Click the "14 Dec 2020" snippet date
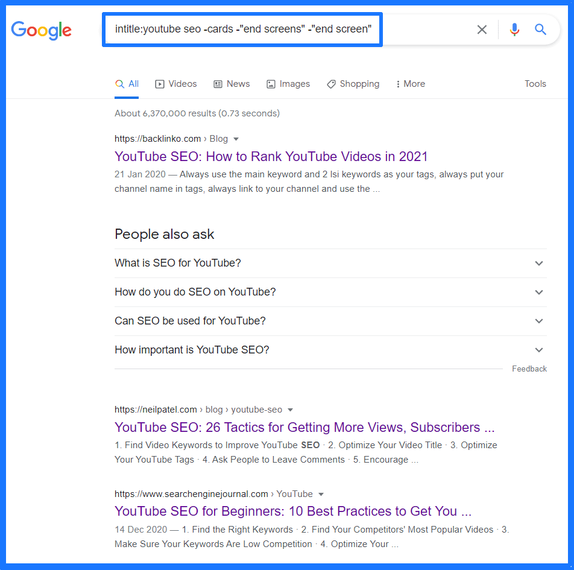Image resolution: width=574 pixels, height=570 pixels. tap(140, 530)
